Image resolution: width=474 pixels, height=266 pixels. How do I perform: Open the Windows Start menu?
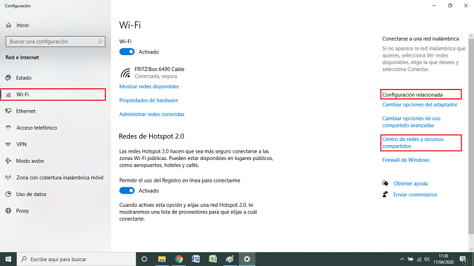tap(8, 259)
